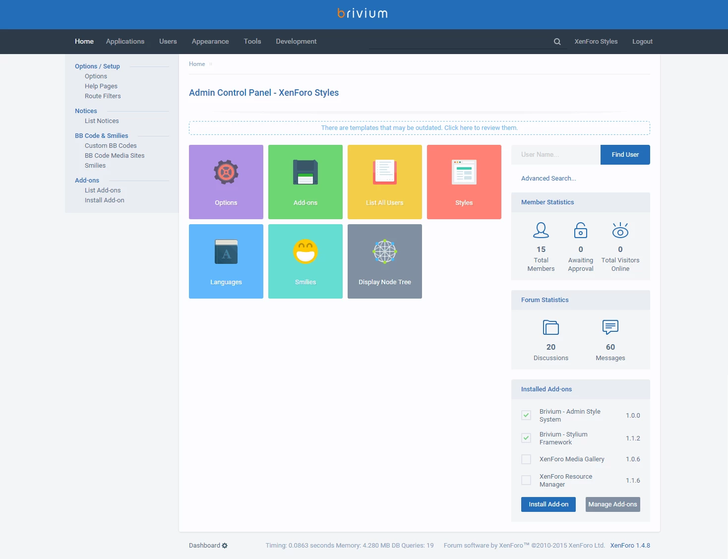Image resolution: width=728 pixels, height=559 pixels.
Task: Enable the XenForo Media Gallery add-on
Action: pos(526,459)
